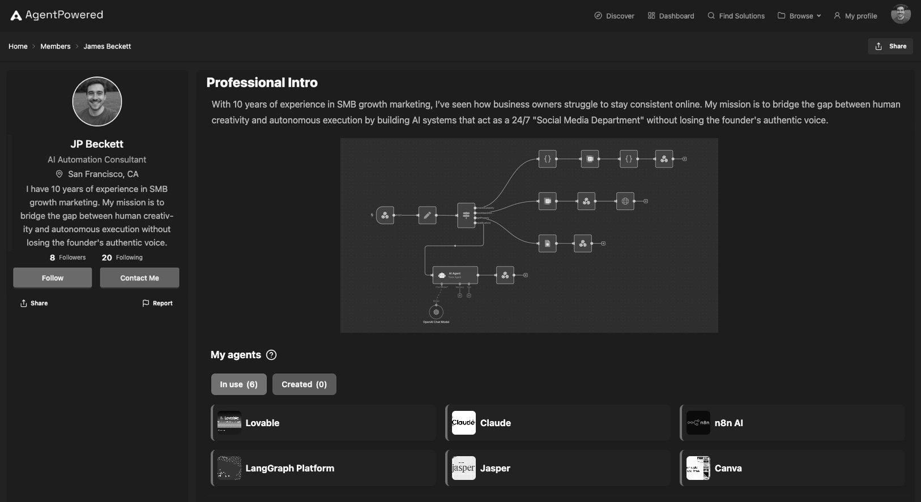Select the LangGraph Platform text
This screenshot has width=921, height=502.
(x=290, y=468)
